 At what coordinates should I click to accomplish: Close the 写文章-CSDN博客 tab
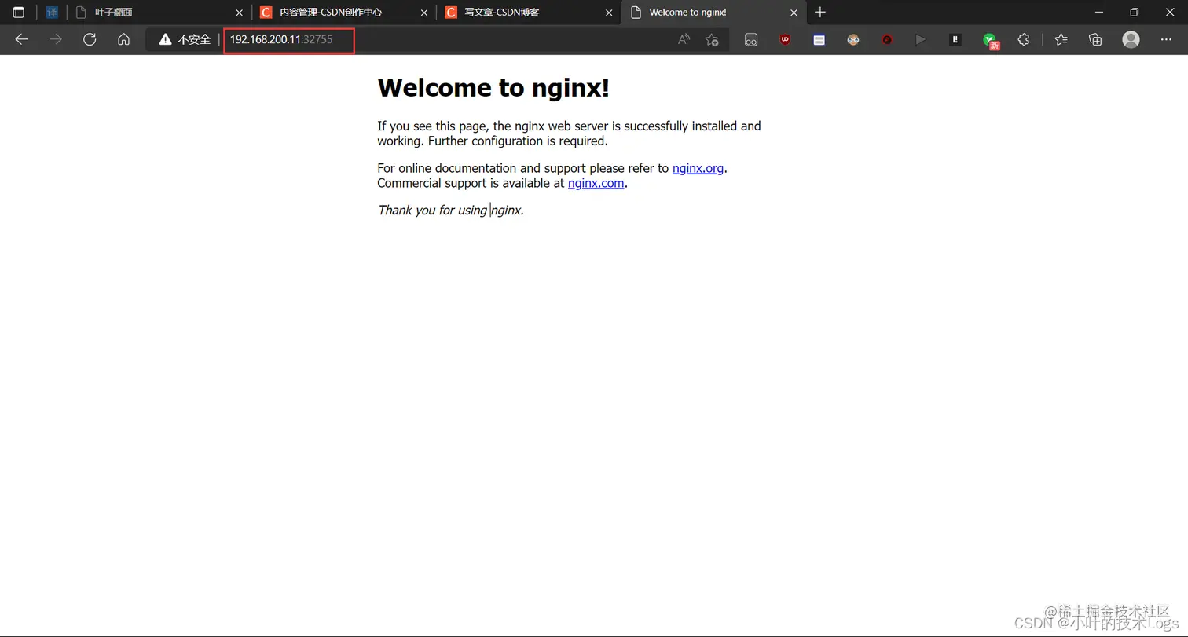tap(609, 13)
